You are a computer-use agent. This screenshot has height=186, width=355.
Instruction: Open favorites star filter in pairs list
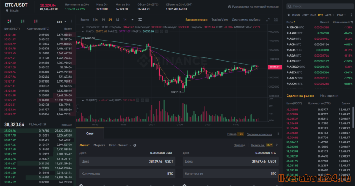pos(288,15)
